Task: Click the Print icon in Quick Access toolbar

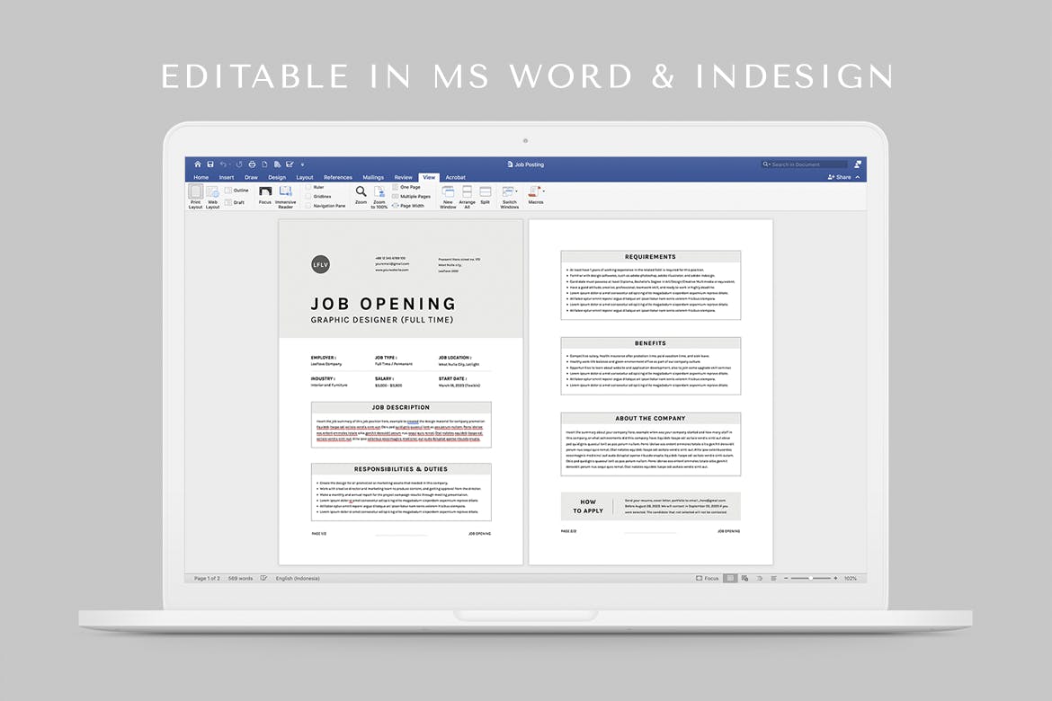Action: pyautogui.click(x=251, y=164)
